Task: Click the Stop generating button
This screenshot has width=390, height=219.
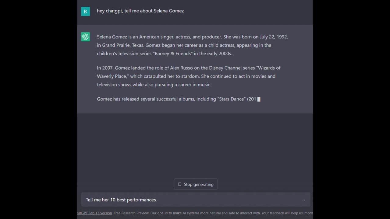Action: [x=196, y=184]
